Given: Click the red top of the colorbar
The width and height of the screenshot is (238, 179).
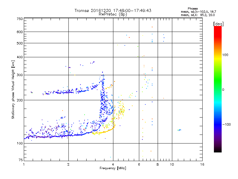Looking at the screenshot, I should click(x=217, y=28).
